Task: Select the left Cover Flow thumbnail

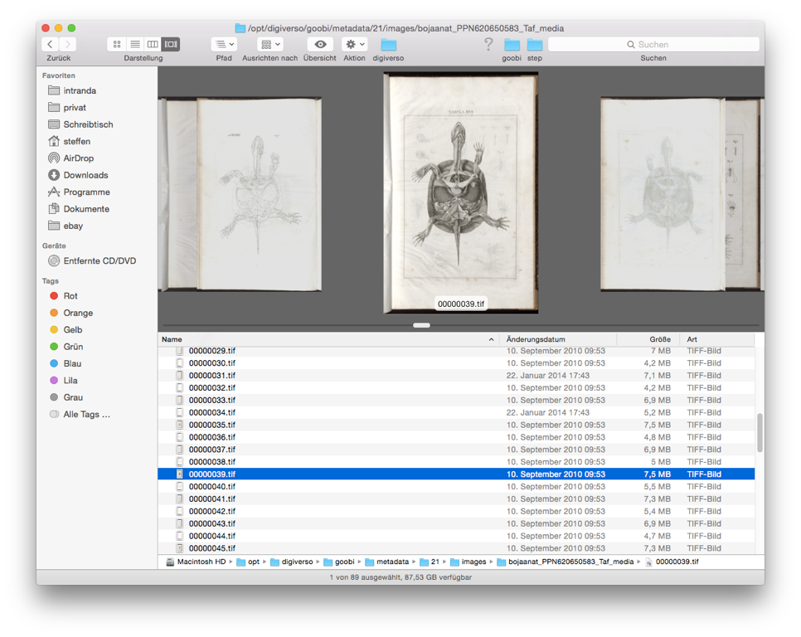Action: 241,194
